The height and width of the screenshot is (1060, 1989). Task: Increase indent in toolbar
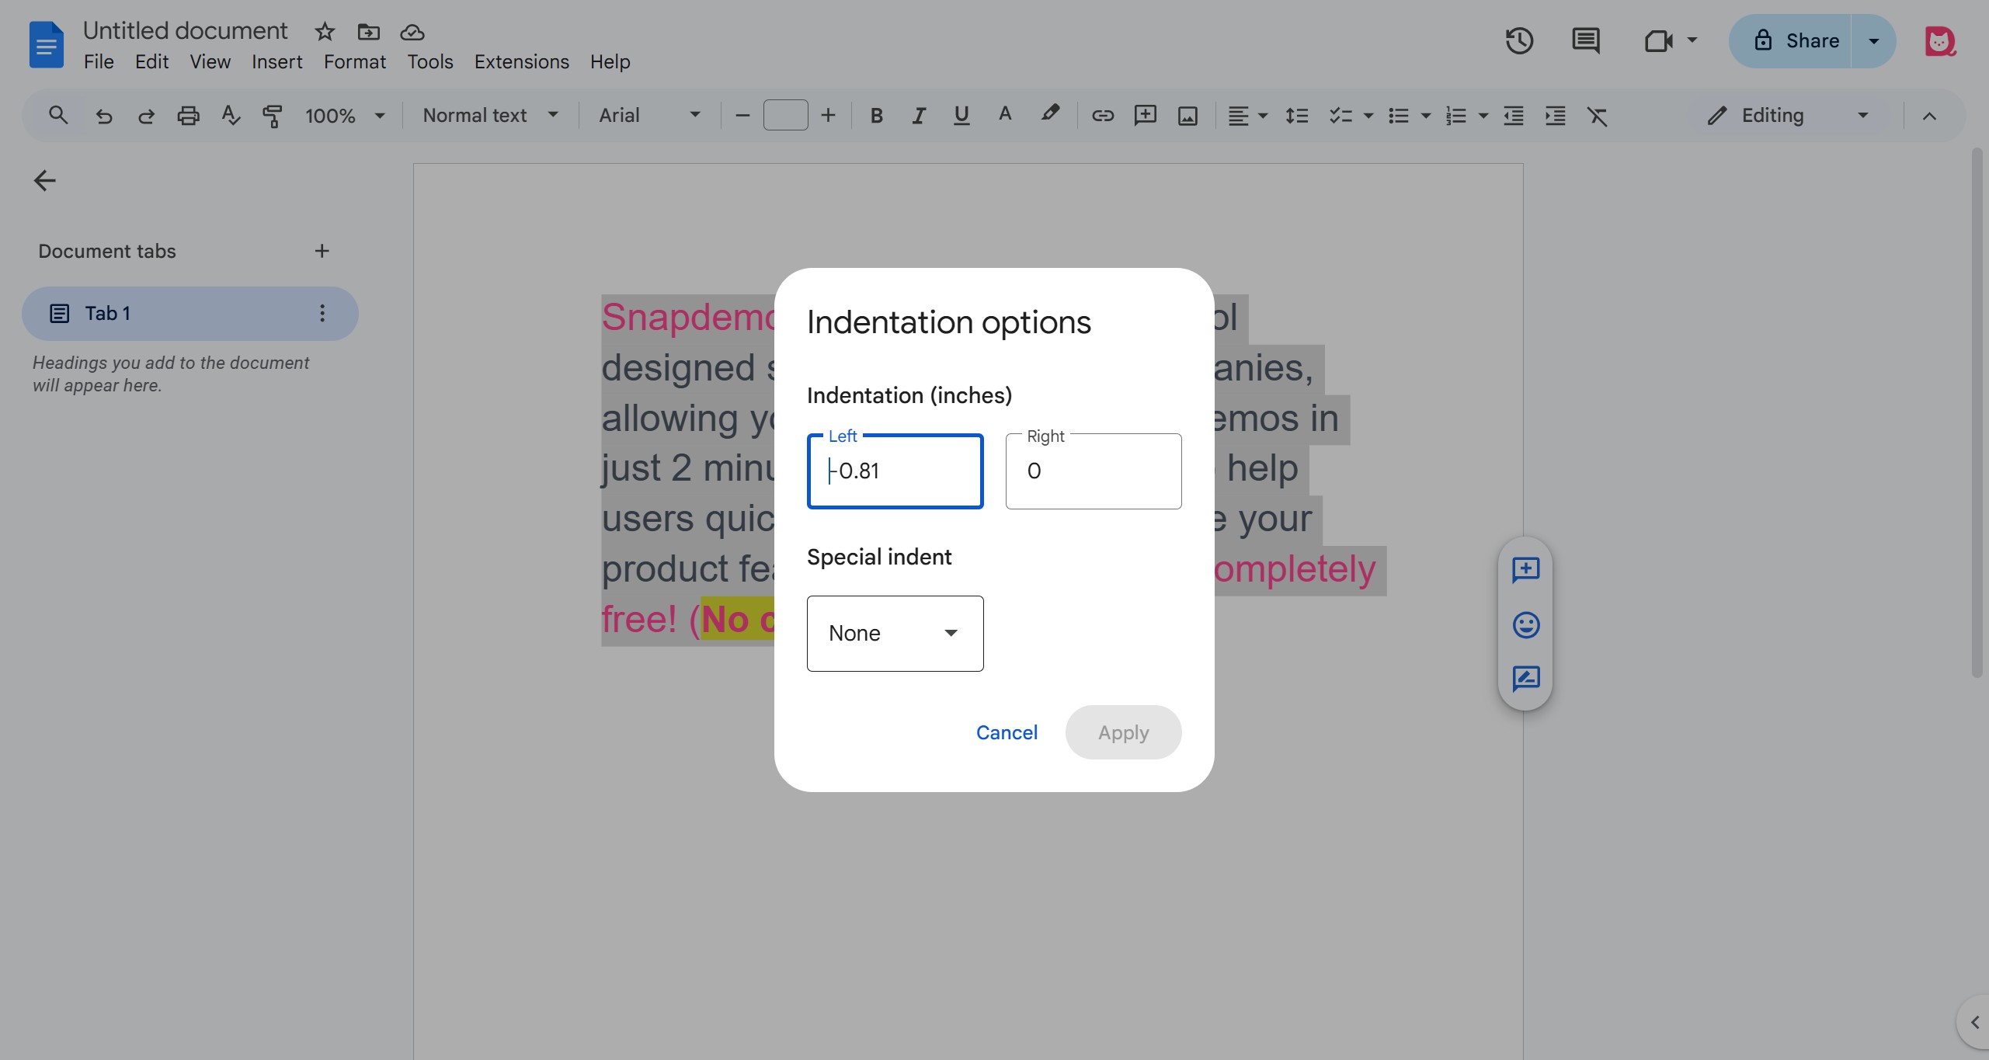[x=1555, y=116]
